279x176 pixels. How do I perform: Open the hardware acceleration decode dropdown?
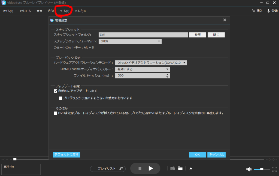tap(184, 63)
